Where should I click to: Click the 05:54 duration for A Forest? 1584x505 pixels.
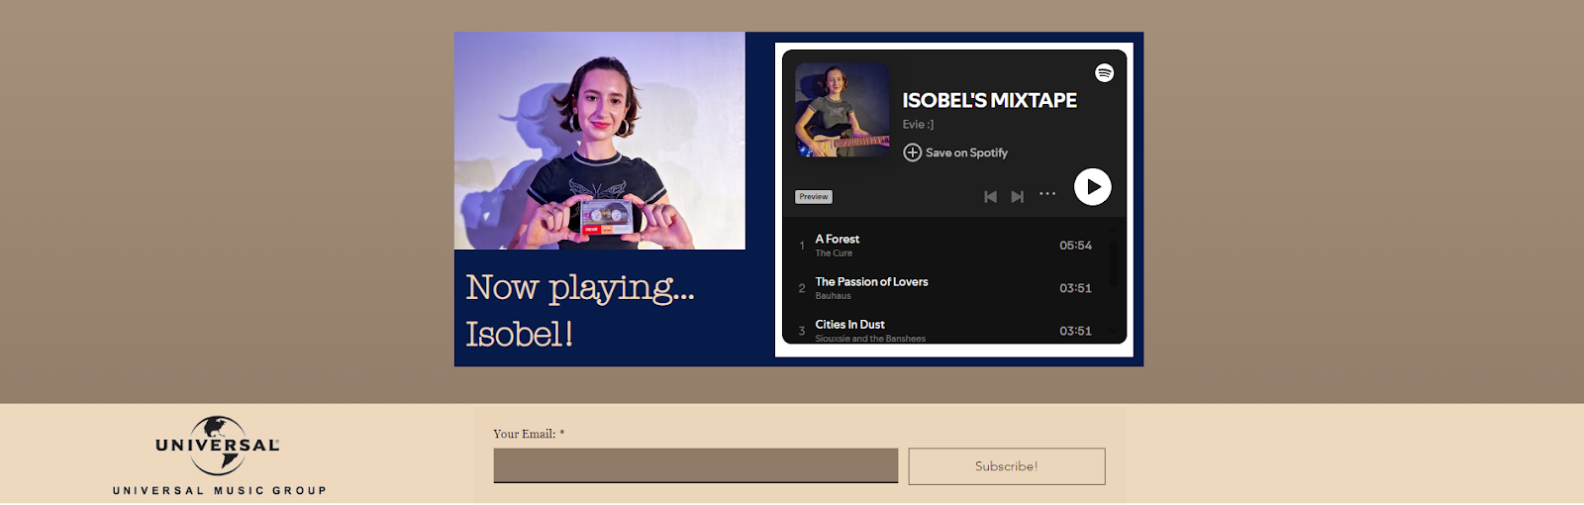(1075, 246)
